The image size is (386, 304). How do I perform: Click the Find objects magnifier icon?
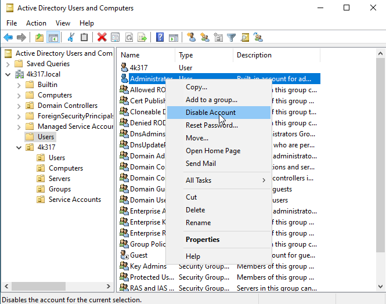(x=245, y=37)
